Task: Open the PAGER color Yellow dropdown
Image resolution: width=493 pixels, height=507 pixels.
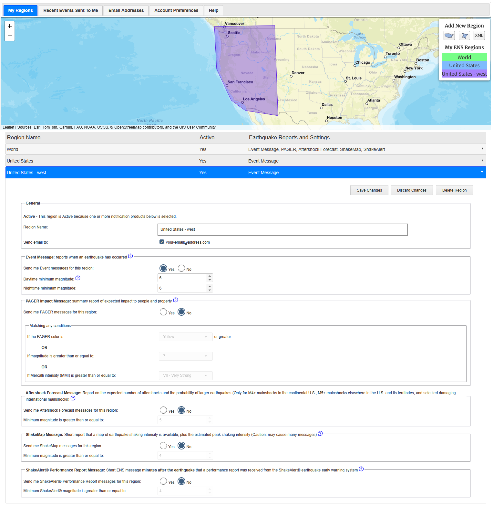Action: pos(185,337)
